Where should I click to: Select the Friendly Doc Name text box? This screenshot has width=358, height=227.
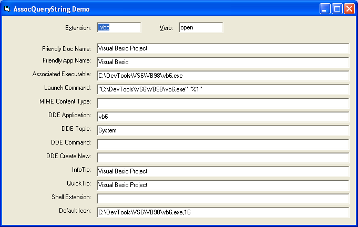[223, 48]
